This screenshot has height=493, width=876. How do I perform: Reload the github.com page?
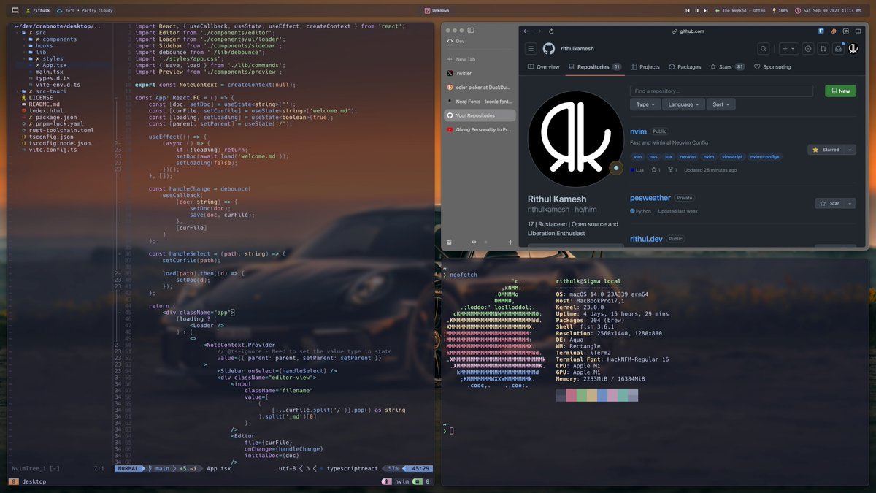click(550, 31)
